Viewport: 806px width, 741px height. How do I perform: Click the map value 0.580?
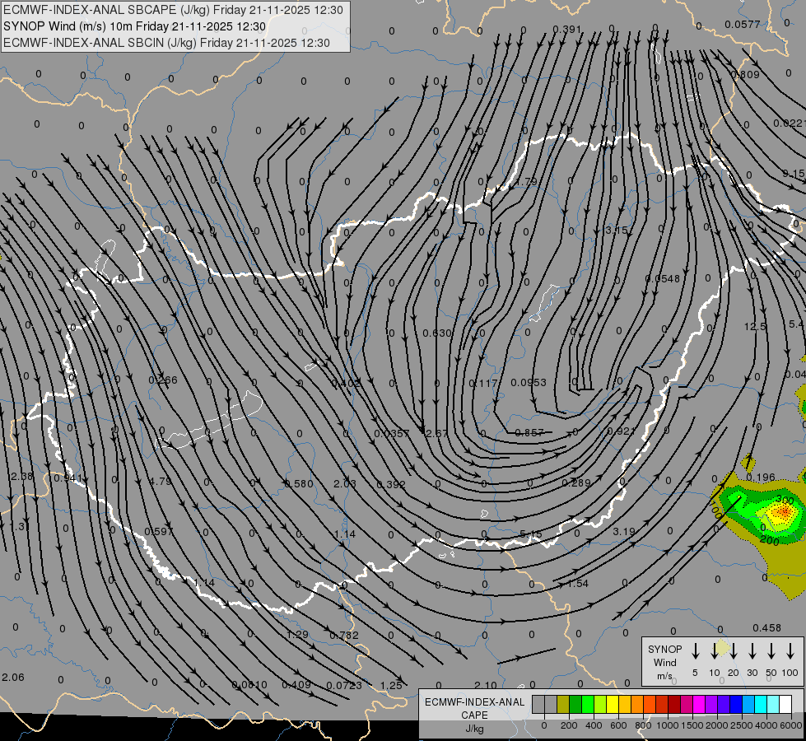pos(299,484)
